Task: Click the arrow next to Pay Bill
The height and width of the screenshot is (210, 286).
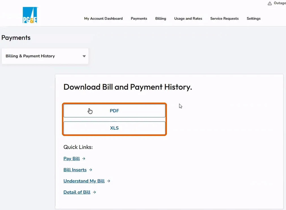Action: (x=84, y=159)
